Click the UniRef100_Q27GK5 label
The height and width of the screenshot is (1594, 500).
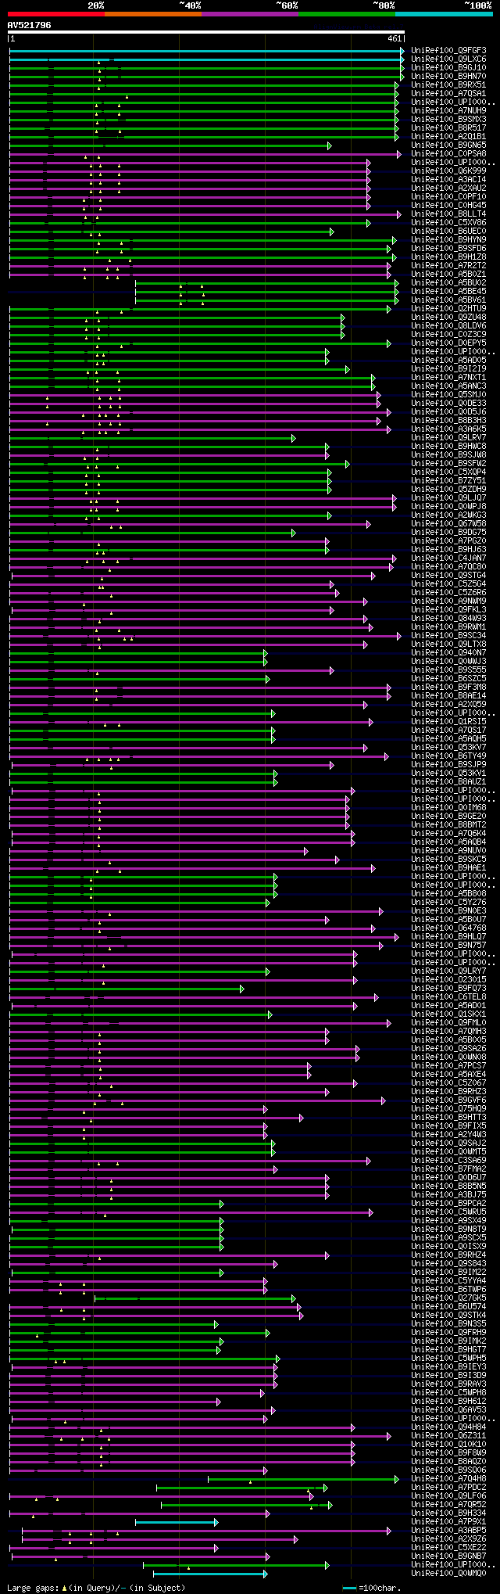click(x=448, y=1298)
